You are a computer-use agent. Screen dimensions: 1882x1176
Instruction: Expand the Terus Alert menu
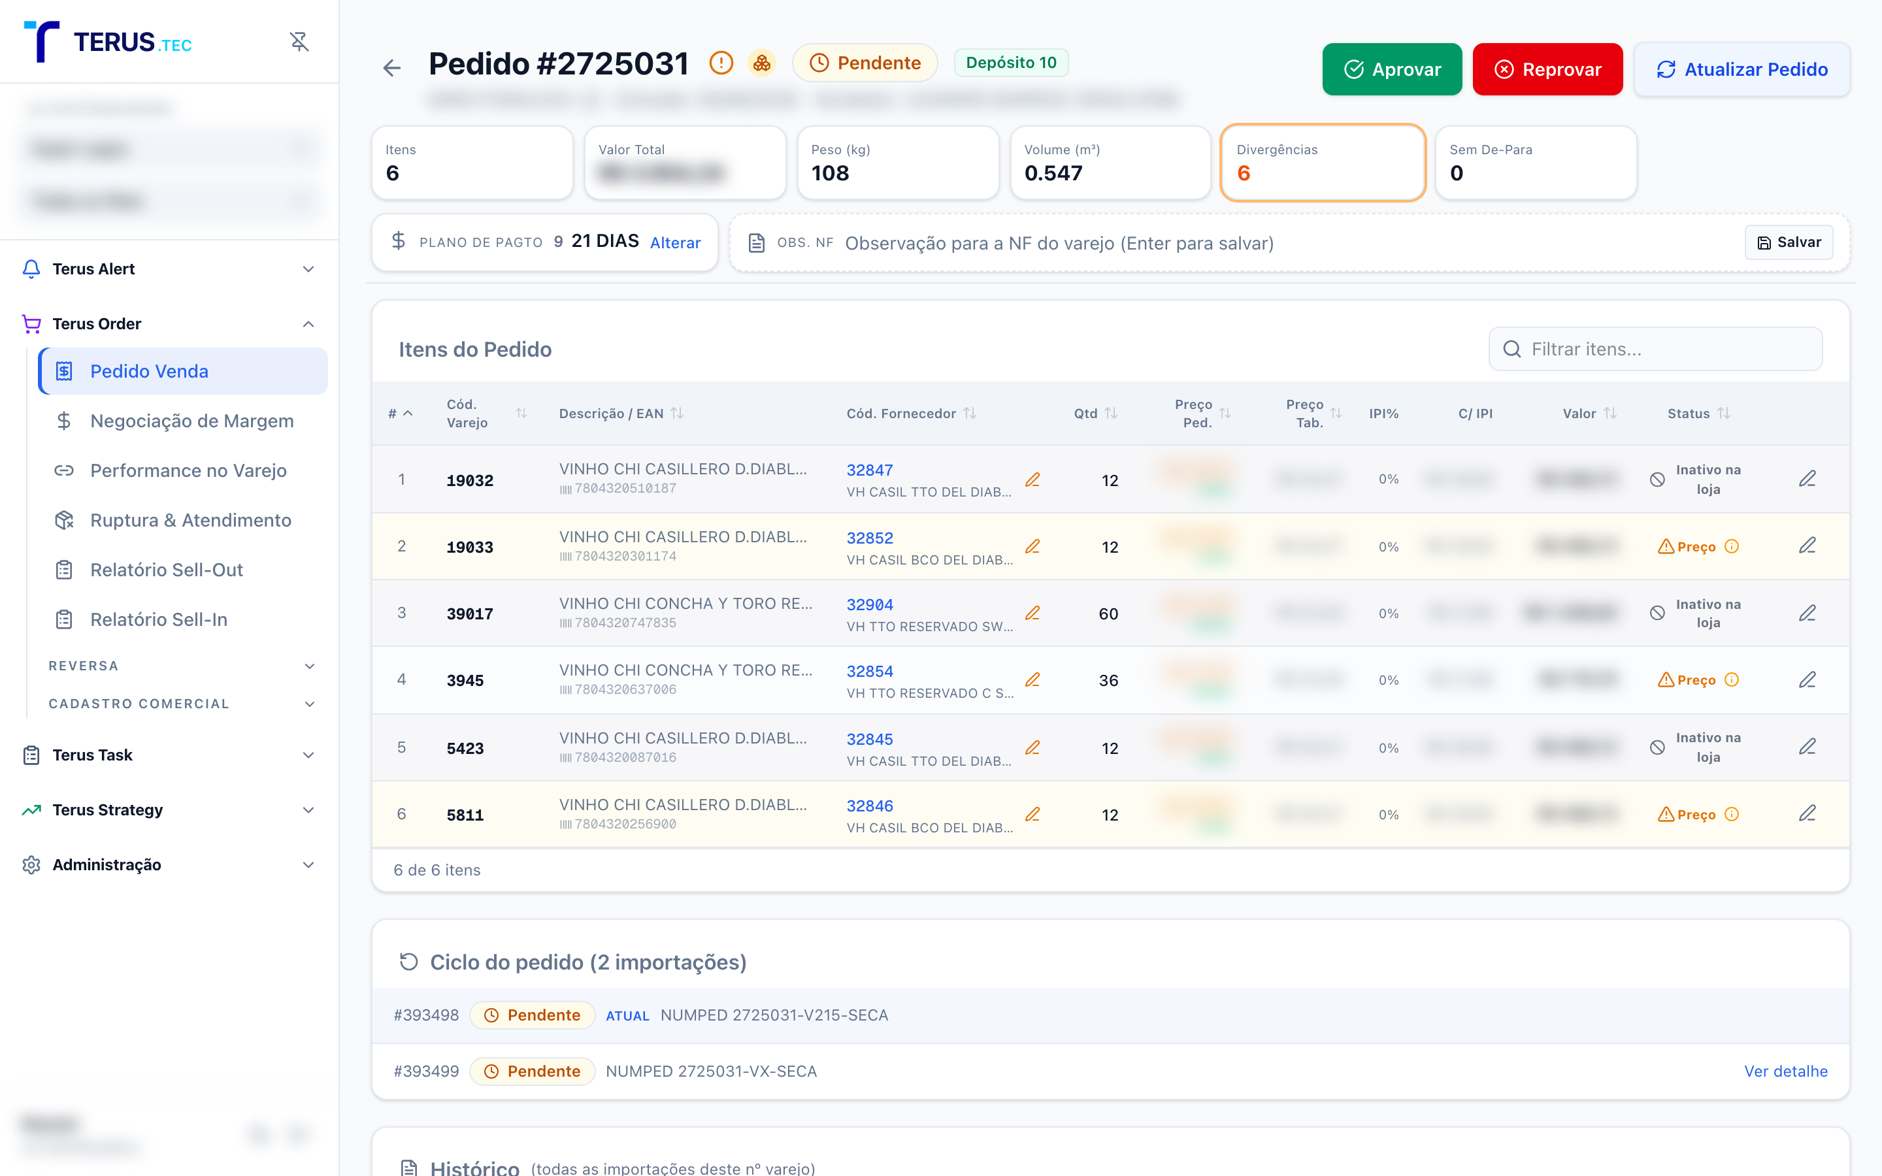169,269
